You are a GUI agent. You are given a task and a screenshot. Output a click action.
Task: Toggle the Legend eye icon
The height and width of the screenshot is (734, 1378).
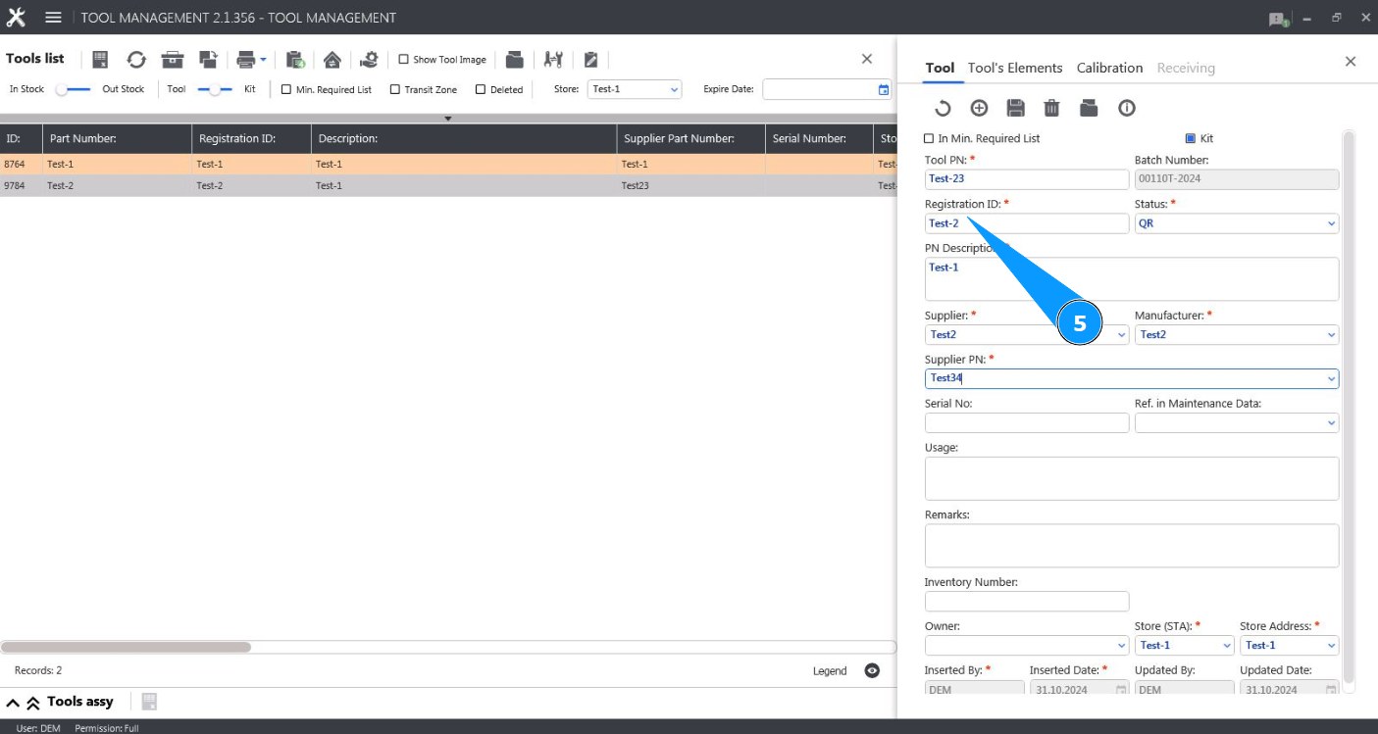click(x=872, y=670)
